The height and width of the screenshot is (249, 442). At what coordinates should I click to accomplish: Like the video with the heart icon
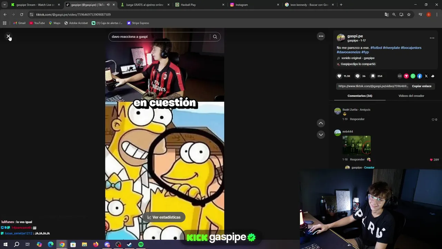tap(339, 76)
